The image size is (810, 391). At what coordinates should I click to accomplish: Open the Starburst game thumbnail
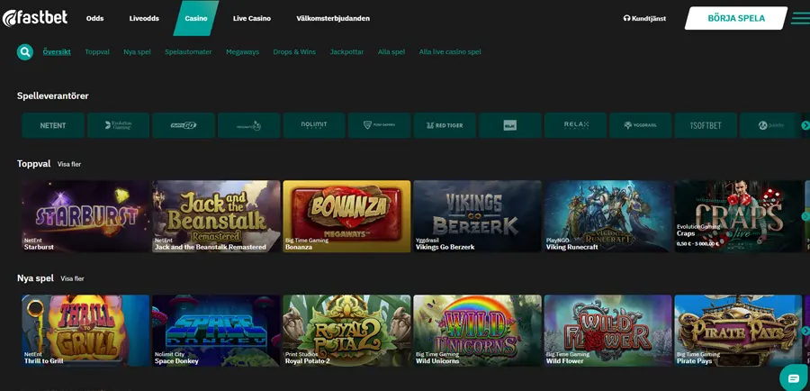[x=85, y=216]
